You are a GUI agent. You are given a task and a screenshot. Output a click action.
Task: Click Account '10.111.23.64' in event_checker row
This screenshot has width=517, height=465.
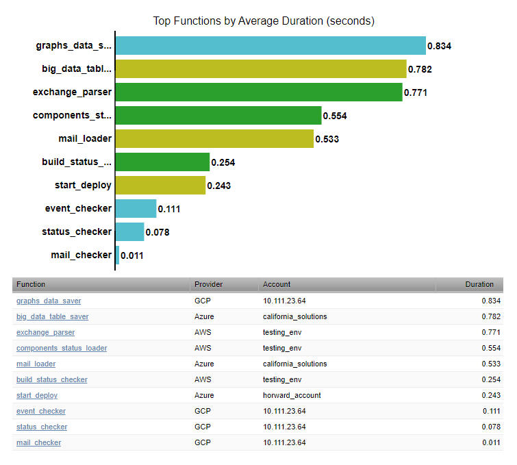coord(284,412)
